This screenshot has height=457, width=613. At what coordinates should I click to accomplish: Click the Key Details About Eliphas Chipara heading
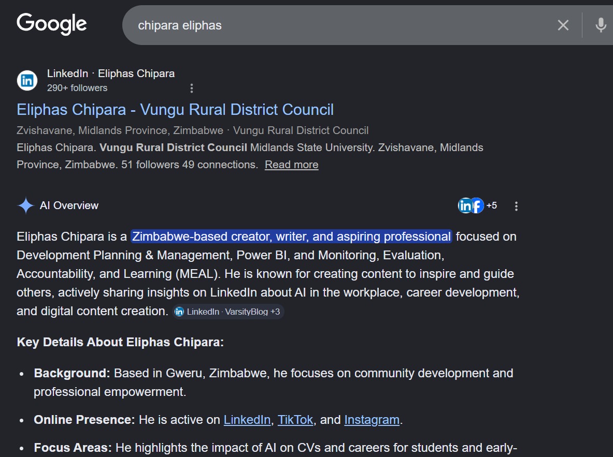(x=120, y=342)
